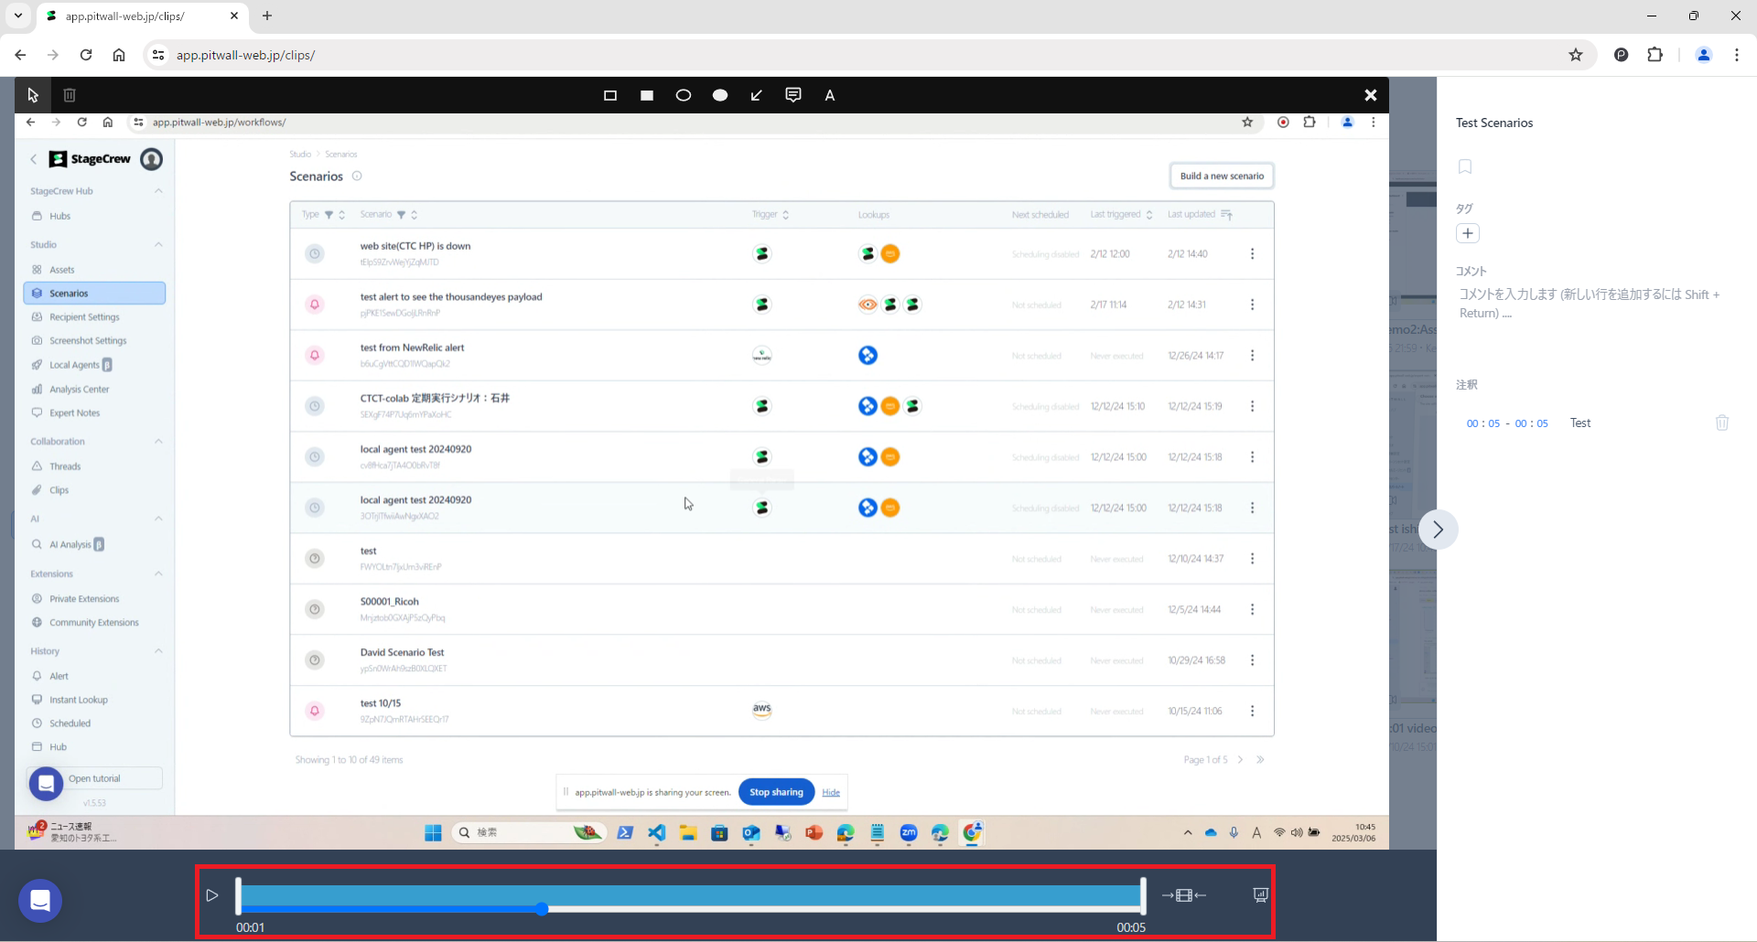Select the comment bubble annotation tool

pyautogui.click(x=793, y=95)
